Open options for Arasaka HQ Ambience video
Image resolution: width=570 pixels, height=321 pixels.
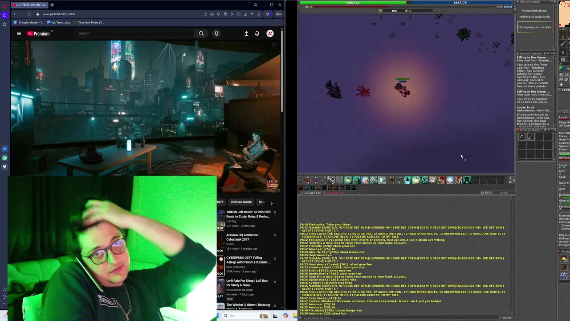[x=275, y=235]
